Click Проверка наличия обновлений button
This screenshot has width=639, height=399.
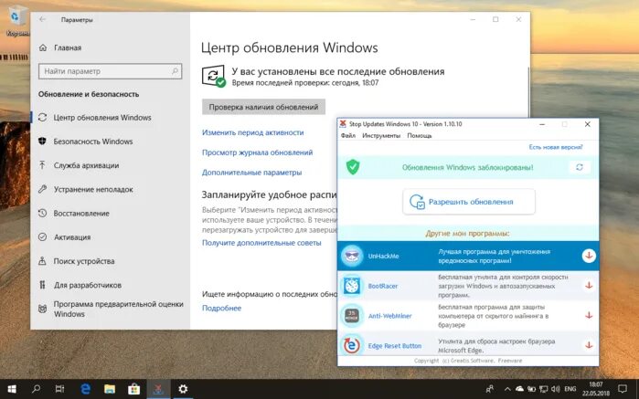point(263,107)
